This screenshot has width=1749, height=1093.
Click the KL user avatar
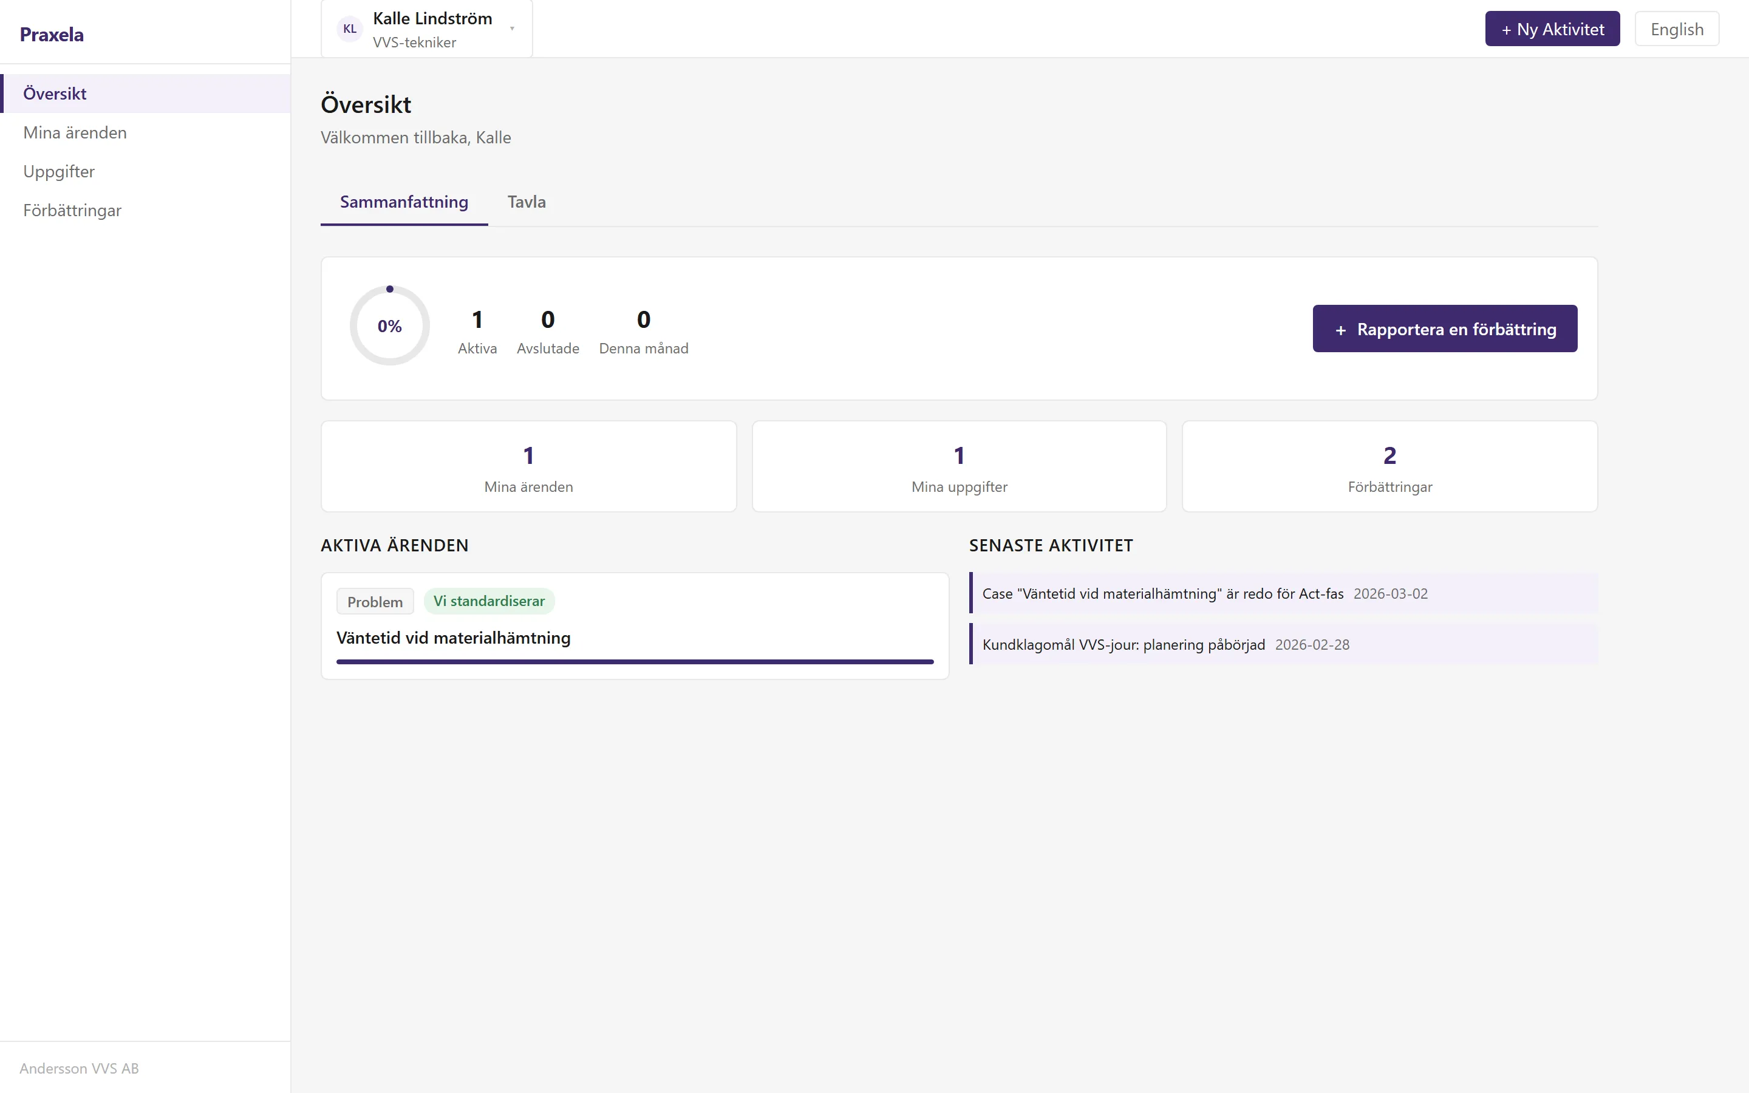(x=350, y=29)
